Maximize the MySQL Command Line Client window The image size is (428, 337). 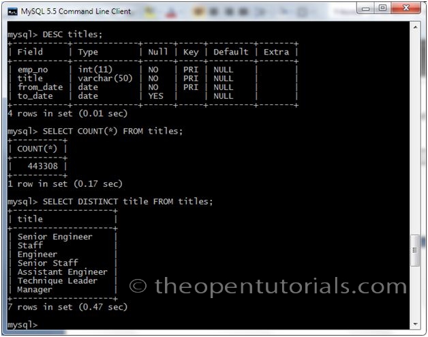pyautogui.click(x=383, y=8)
